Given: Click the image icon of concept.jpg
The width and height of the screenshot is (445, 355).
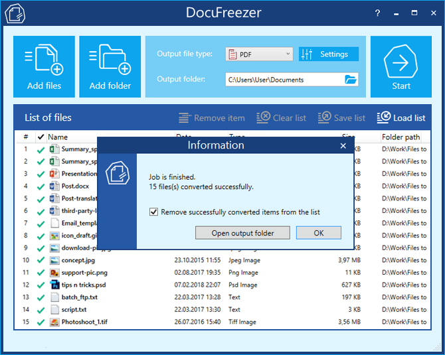Looking at the screenshot, I should click(54, 260).
